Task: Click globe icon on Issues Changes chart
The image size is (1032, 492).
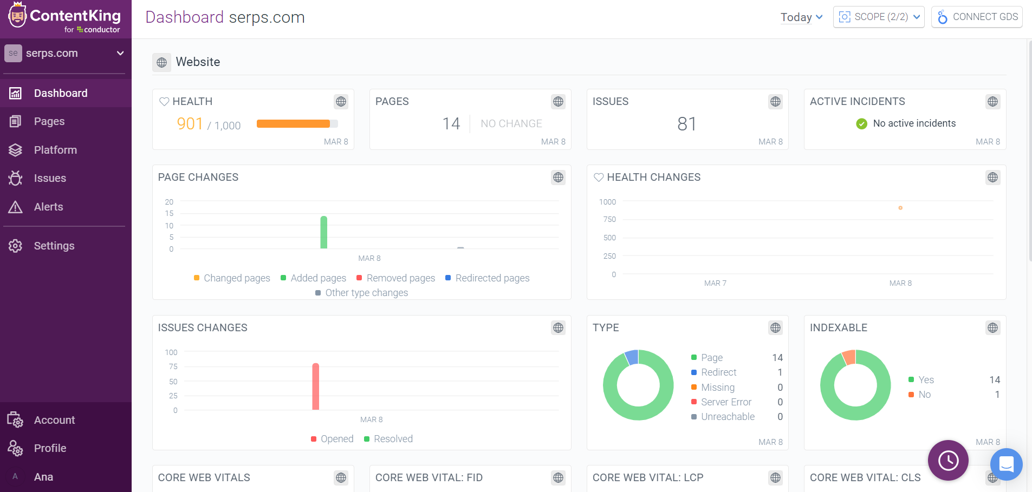Action: pyautogui.click(x=558, y=327)
